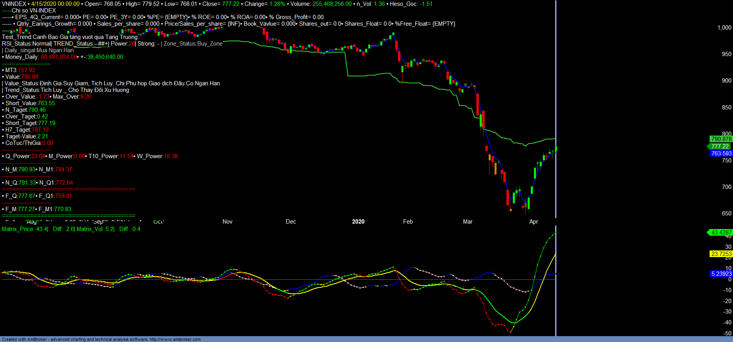Click the -50 label on indicator axis
Image resolution: width=733 pixels, height=342 pixels.
click(727, 333)
